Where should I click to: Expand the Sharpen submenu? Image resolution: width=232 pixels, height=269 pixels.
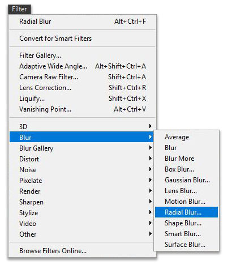[x=81, y=202]
